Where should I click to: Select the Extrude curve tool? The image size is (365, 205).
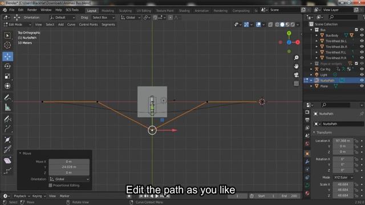[x=7, y=129]
